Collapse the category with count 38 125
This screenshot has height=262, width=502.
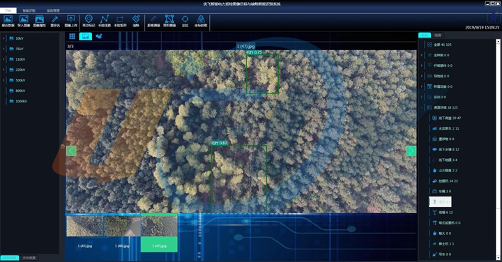pos(422,107)
